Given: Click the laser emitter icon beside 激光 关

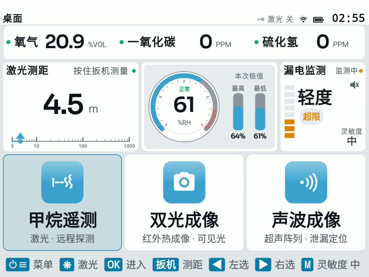Looking at the screenshot, I should [x=261, y=19].
